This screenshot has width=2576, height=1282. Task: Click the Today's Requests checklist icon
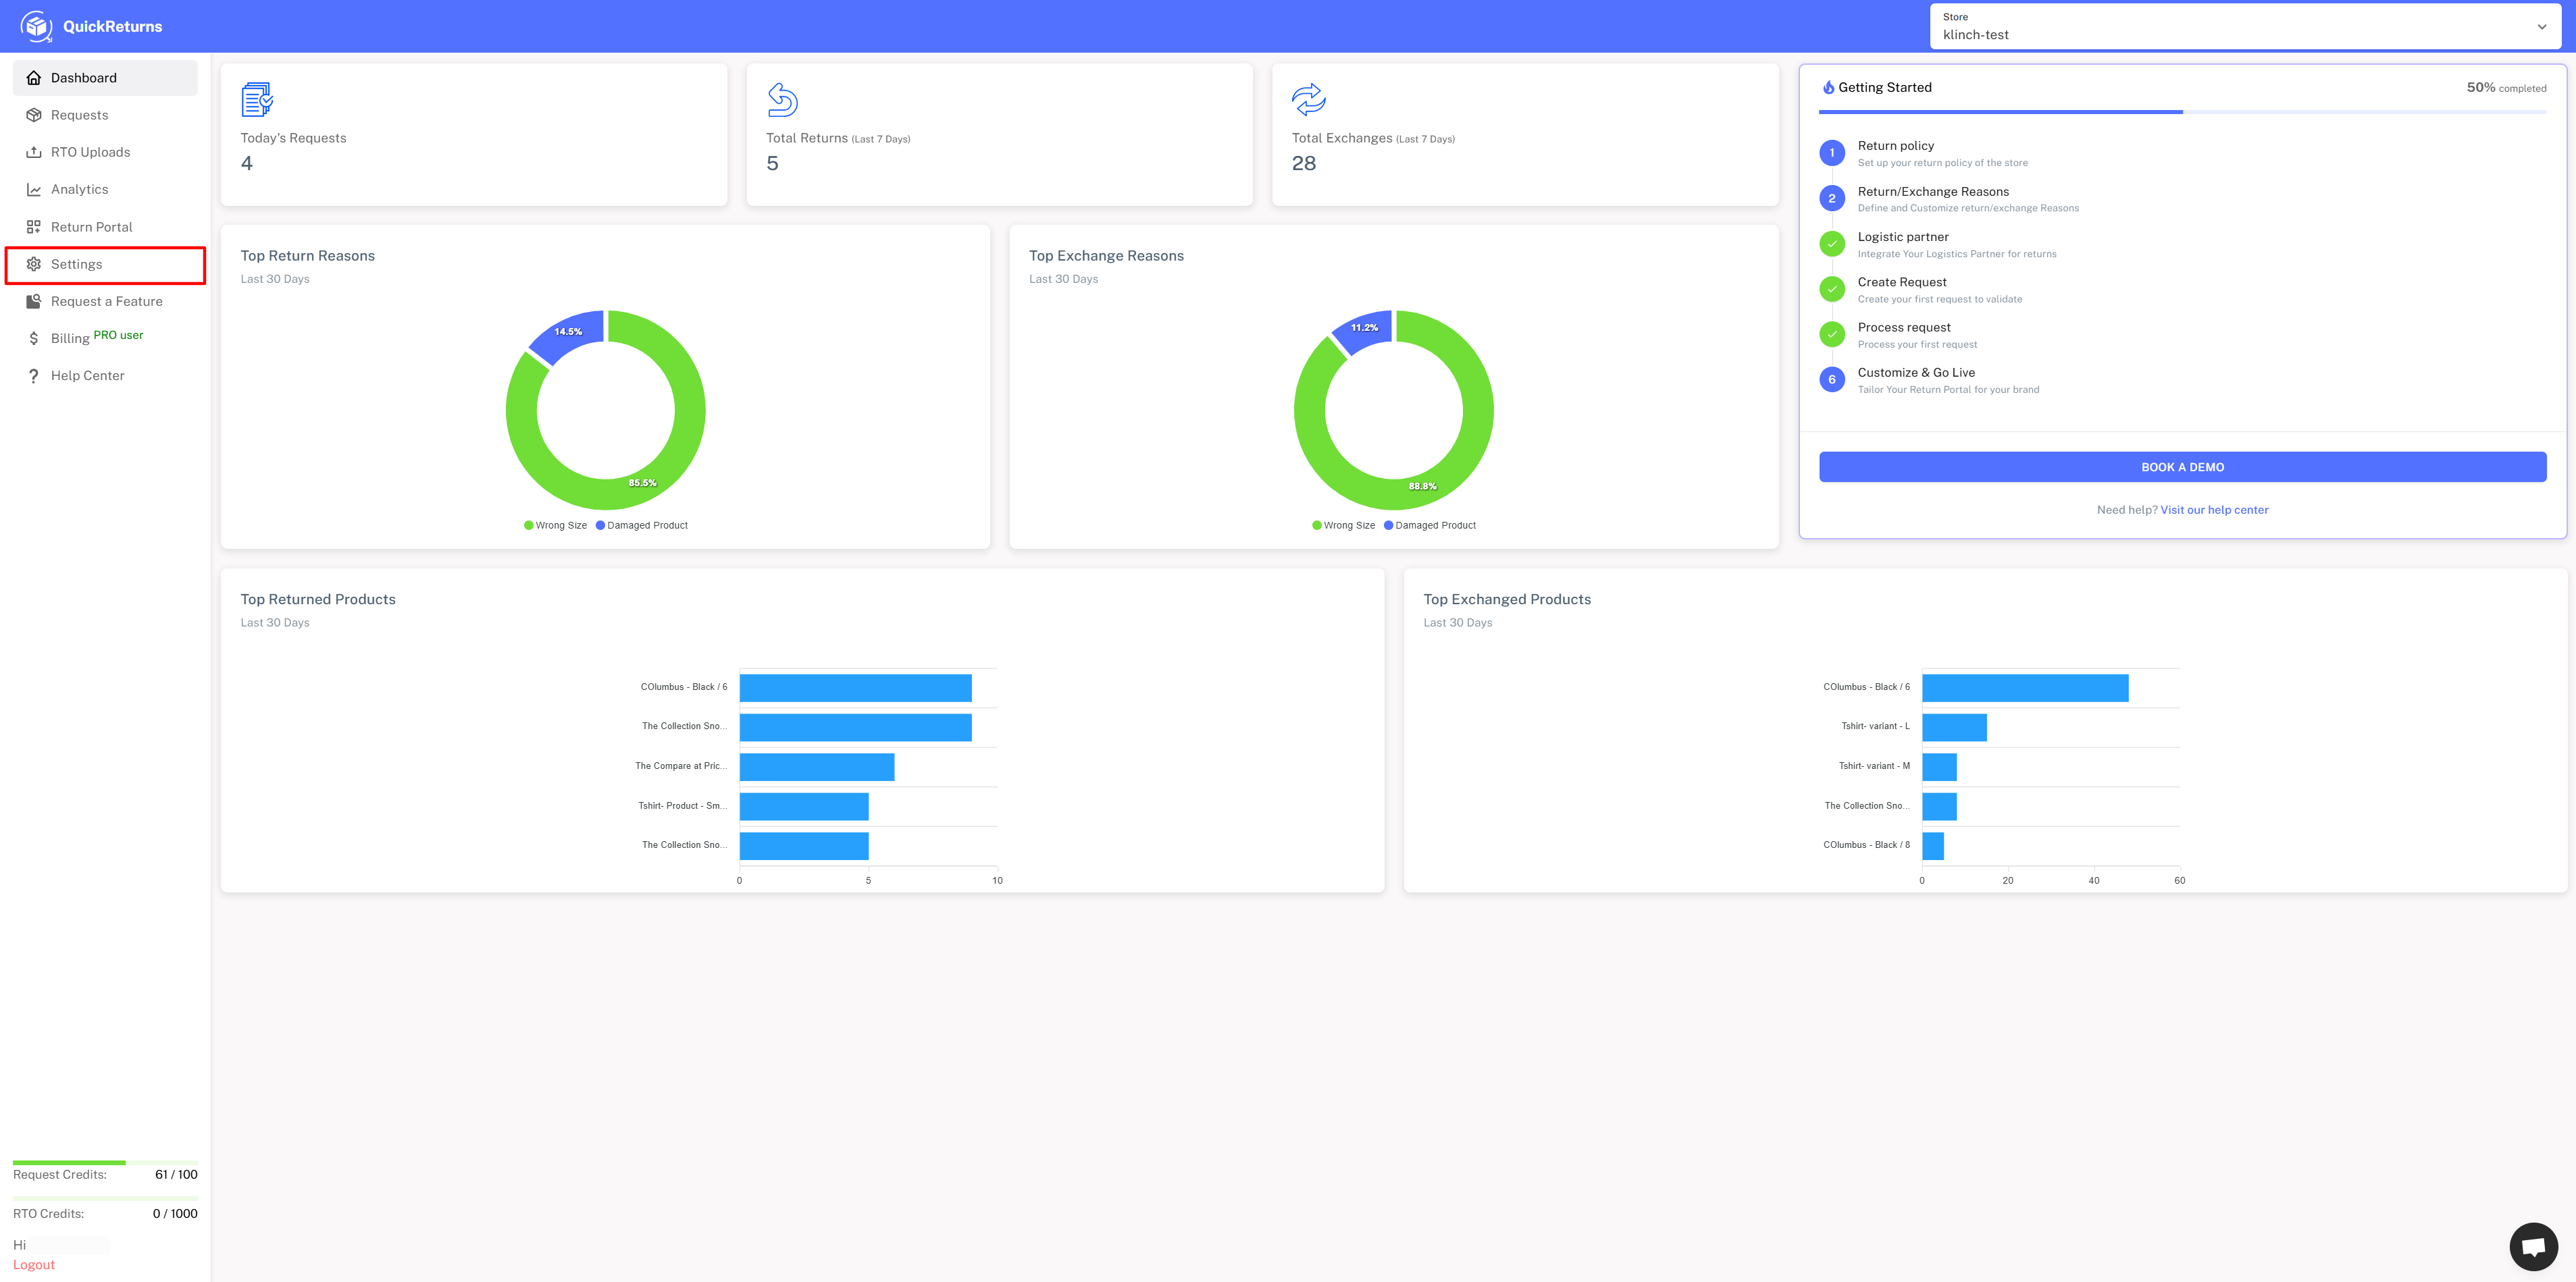(x=257, y=100)
